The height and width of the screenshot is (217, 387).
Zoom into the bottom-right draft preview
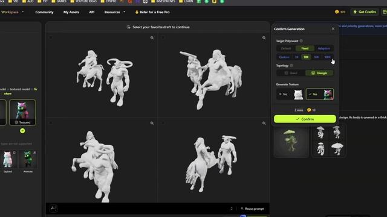click(264, 123)
